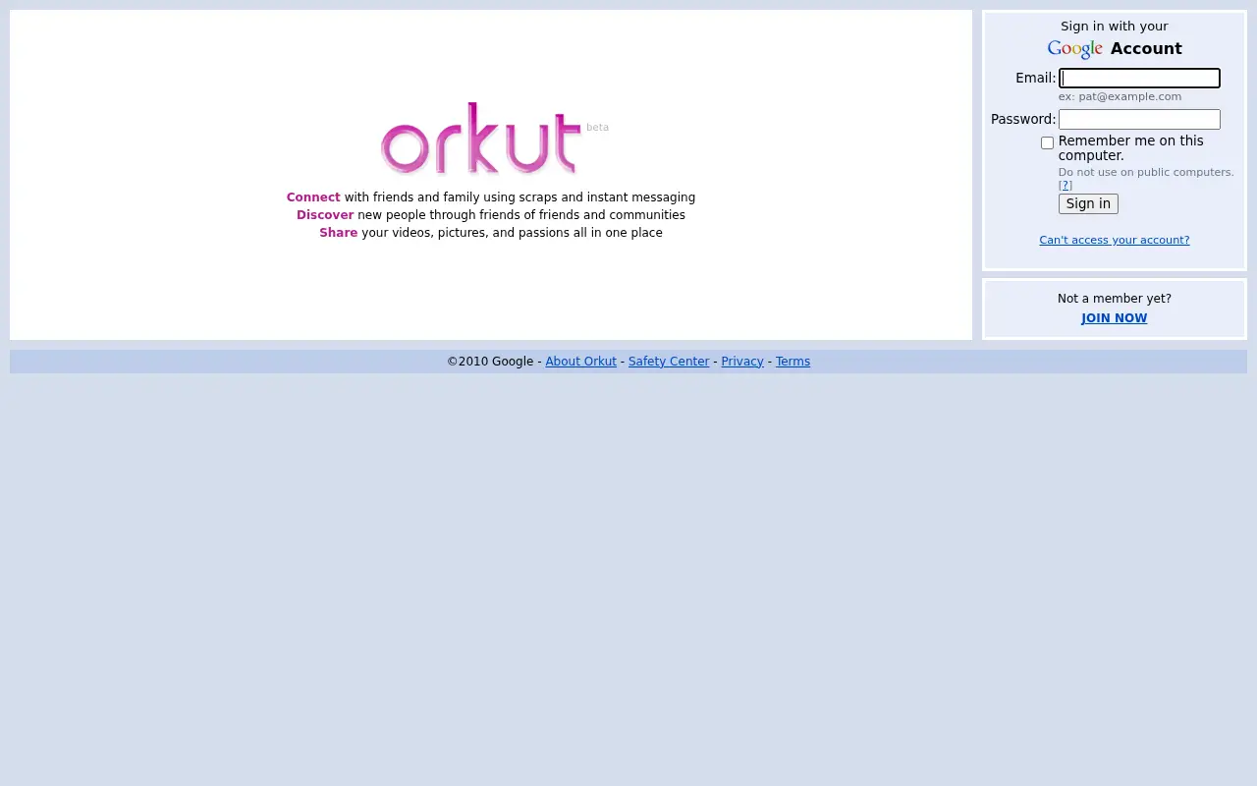Image resolution: width=1257 pixels, height=786 pixels.
Task: Open About Orkut footer link
Action: pyautogui.click(x=581, y=362)
